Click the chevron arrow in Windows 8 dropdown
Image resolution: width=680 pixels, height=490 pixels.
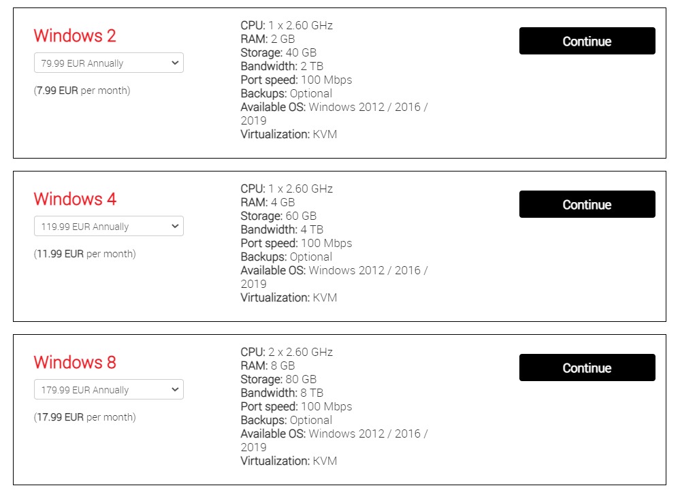[175, 389]
